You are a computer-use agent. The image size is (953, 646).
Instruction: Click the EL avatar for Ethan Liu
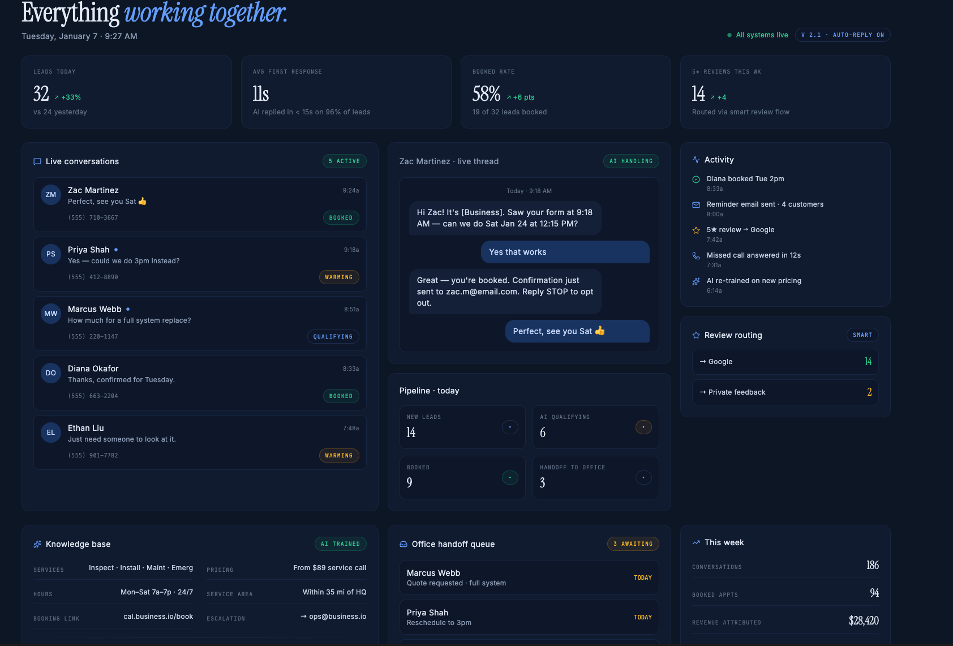pos(51,433)
